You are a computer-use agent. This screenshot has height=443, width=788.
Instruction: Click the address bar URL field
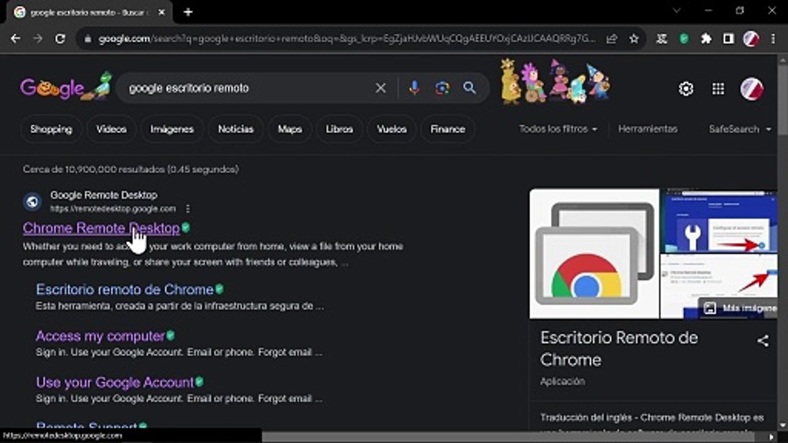click(x=347, y=39)
